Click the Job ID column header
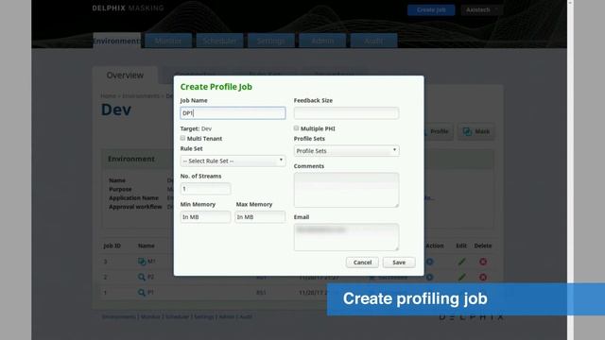Image resolution: width=605 pixels, height=340 pixels. click(112, 246)
